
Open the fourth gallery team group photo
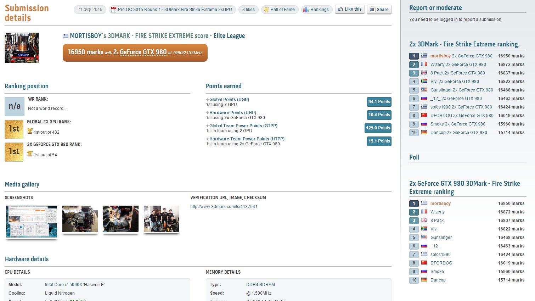162,219
